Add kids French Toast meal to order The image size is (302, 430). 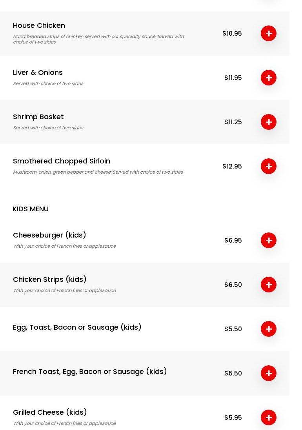269,373
